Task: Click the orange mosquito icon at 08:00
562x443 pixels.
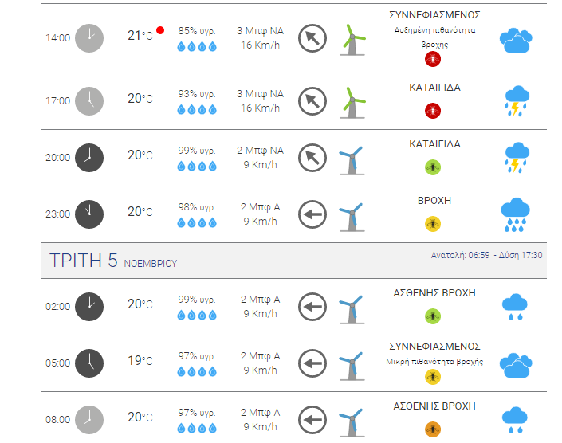Action: [433, 429]
